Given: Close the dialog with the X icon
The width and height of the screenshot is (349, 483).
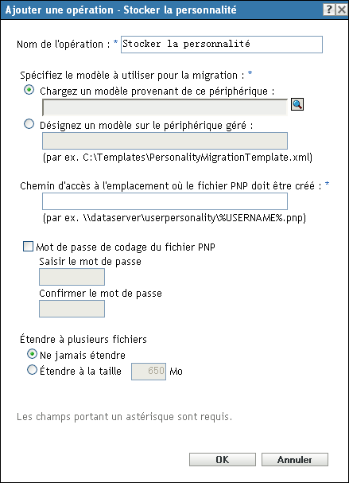Looking at the screenshot, I should pyautogui.click(x=342, y=10).
